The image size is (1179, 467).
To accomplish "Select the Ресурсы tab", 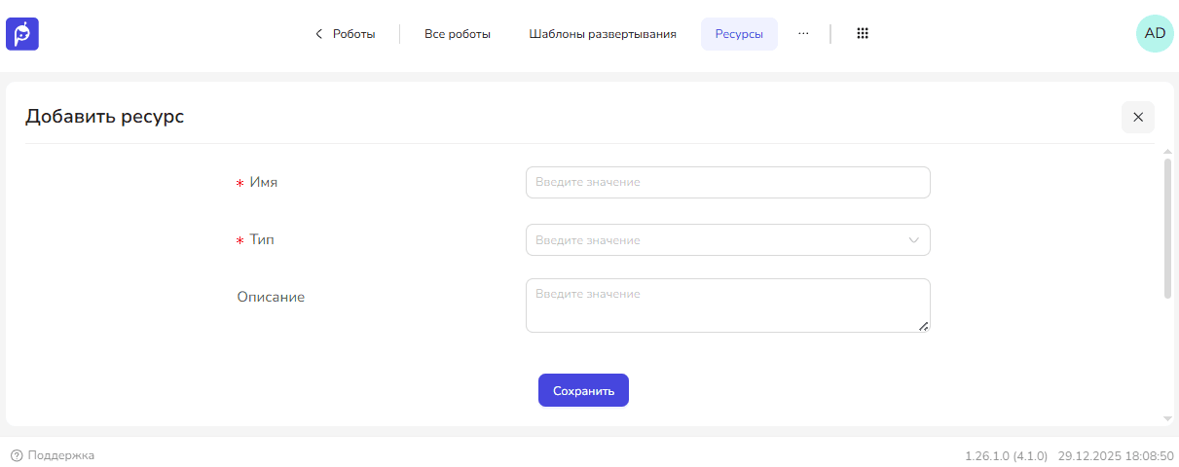I will 739,34.
